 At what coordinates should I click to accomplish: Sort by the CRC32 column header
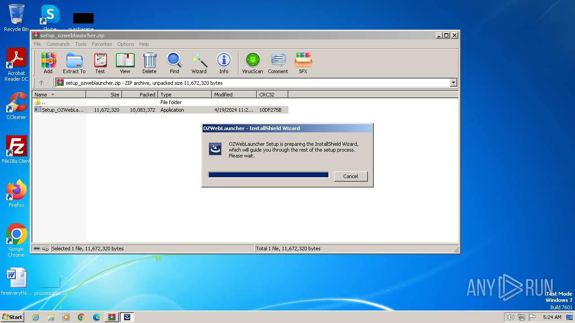coord(273,95)
